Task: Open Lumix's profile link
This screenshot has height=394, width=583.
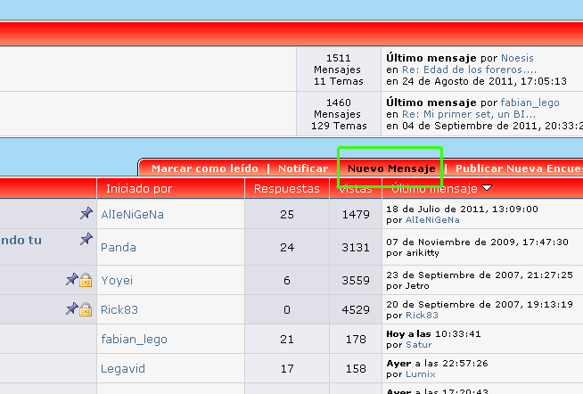Action: coord(421,374)
